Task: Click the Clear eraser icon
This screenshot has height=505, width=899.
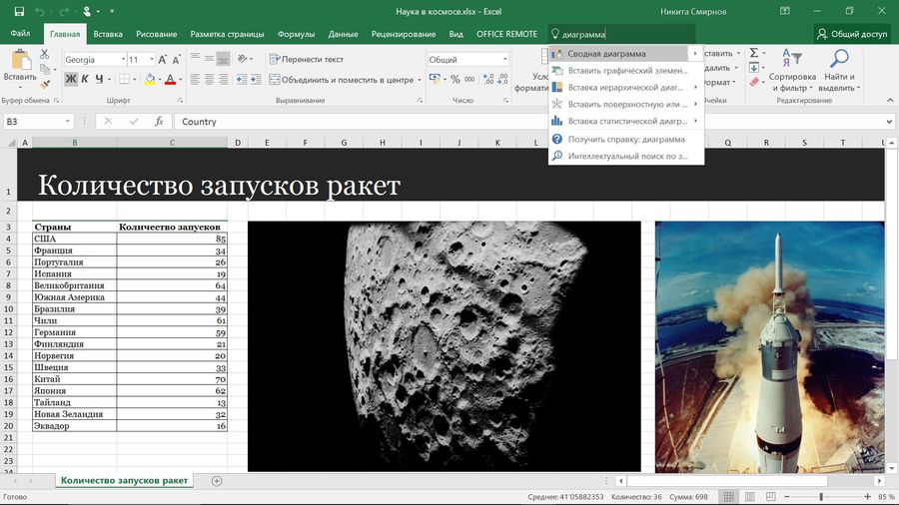Action: pos(754,83)
